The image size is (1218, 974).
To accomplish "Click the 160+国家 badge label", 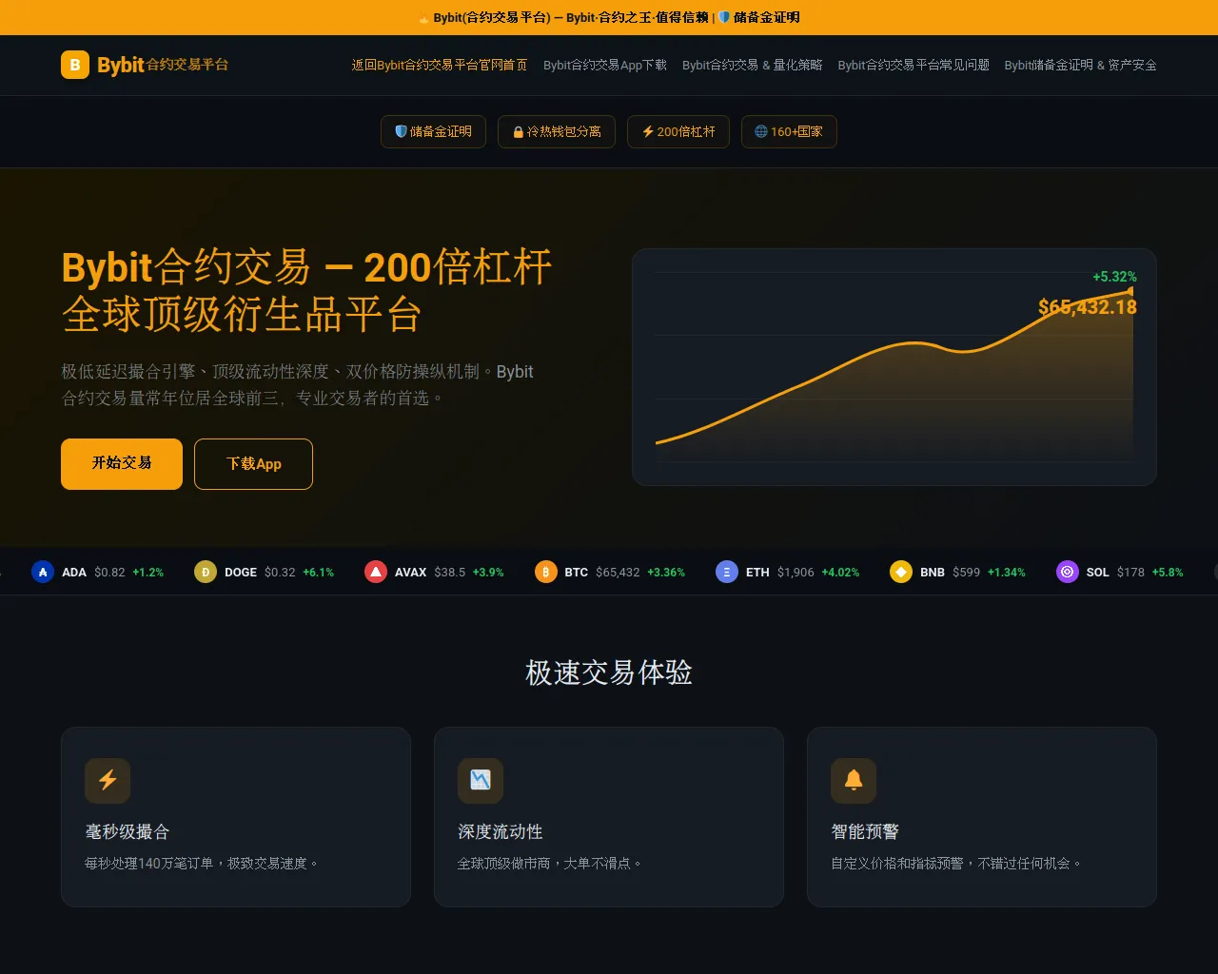I will (796, 131).
